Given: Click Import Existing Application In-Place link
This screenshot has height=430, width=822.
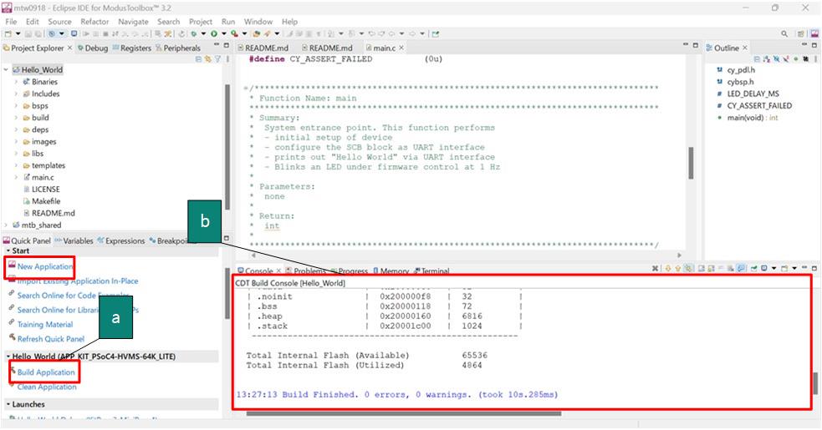Looking at the screenshot, I should pos(78,281).
